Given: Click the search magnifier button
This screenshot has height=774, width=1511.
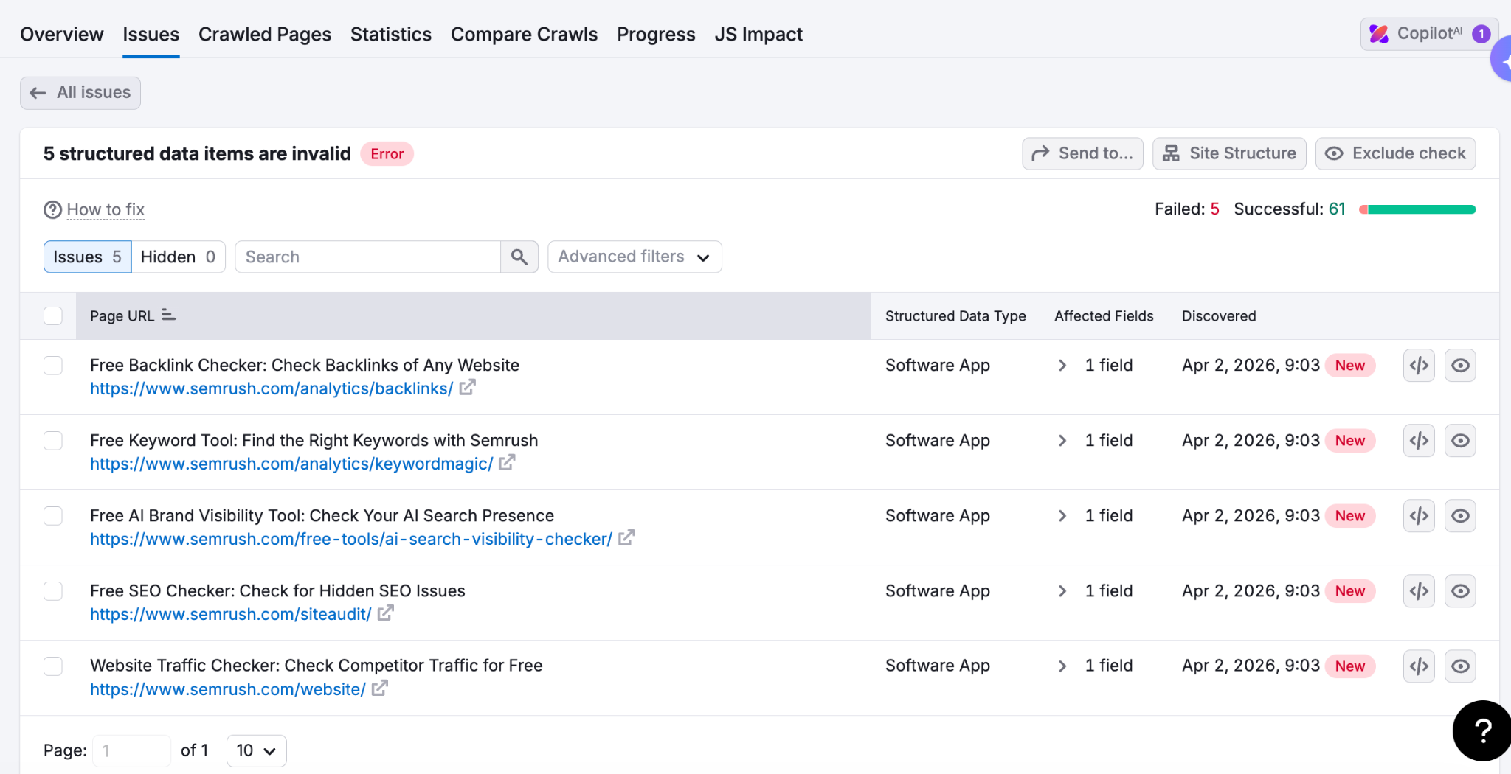Looking at the screenshot, I should (519, 257).
